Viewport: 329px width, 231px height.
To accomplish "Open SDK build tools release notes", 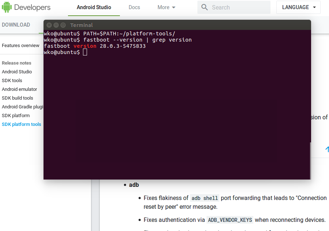I will click(18, 98).
